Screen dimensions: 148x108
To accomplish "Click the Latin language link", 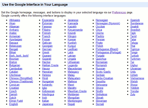I will [x=71, y=52].
